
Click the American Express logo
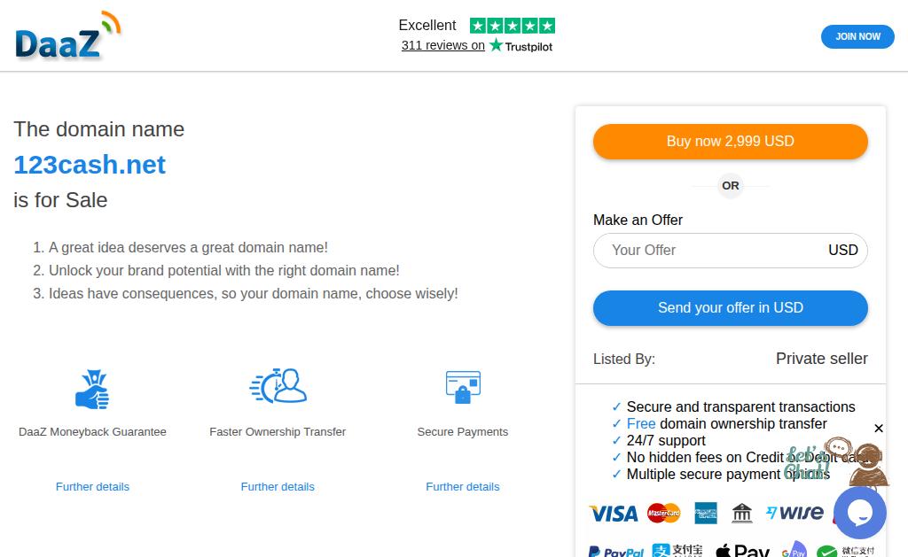pyautogui.click(x=706, y=514)
